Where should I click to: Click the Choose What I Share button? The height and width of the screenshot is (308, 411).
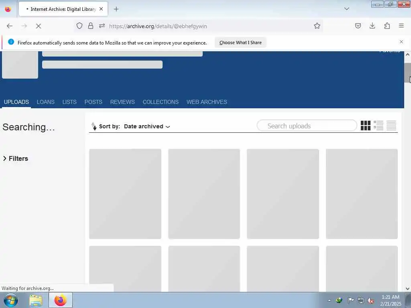(240, 43)
